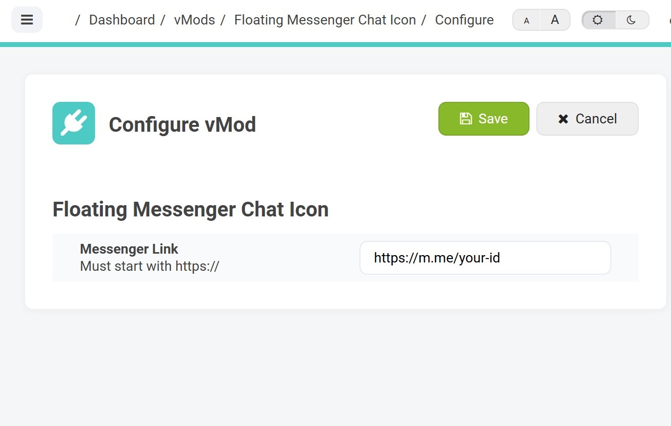Increase font size with large A
This screenshot has width=671, height=426.
pyautogui.click(x=555, y=20)
